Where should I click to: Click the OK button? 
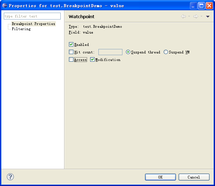coord(160,177)
